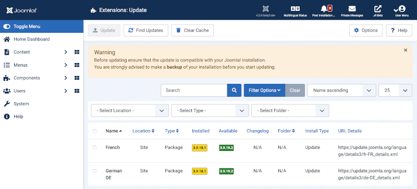Open the Components sidebar item

[27, 78]
